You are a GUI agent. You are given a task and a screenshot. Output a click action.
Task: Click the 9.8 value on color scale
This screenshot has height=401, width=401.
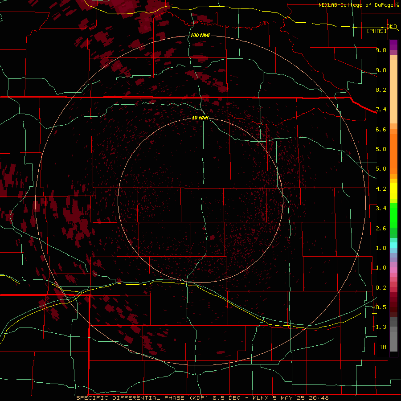(381, 50)
